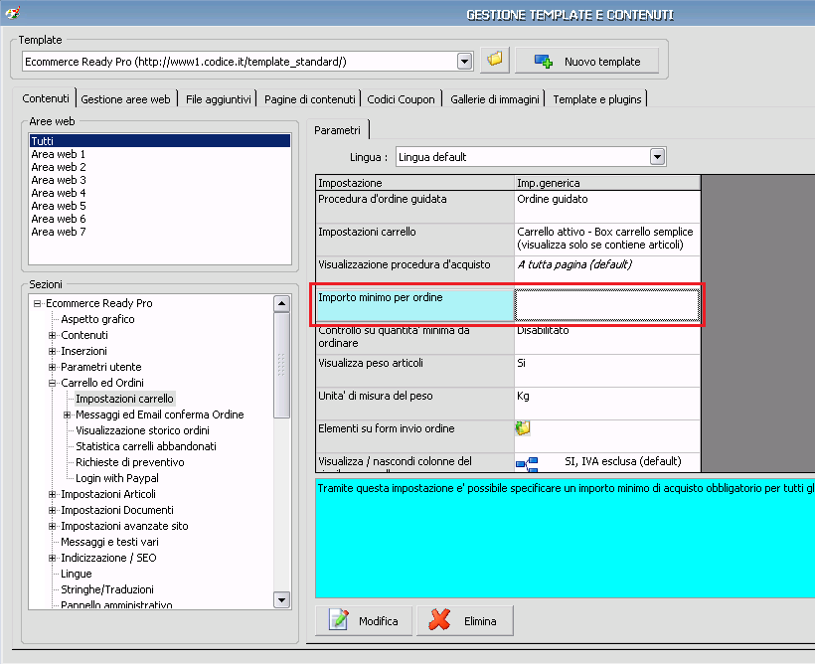Select Stringhe/Traduzioni tree item

click(107, 589)
